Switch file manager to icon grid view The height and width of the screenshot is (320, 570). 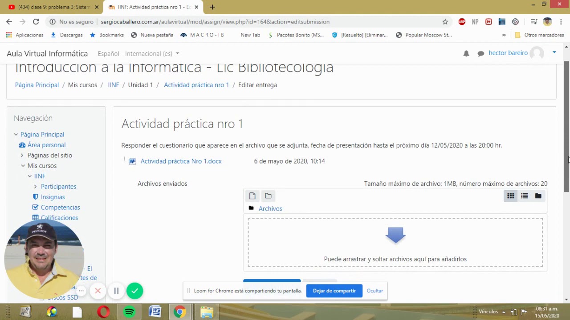pyautogui.click(x=511, y=196)
